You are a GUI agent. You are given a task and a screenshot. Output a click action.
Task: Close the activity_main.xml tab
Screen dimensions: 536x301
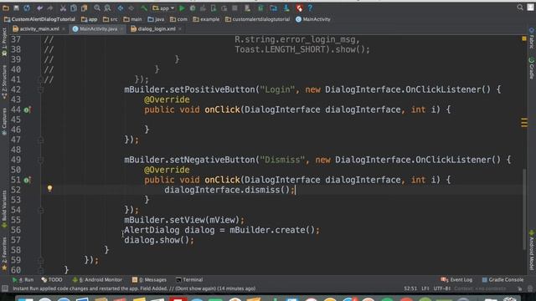pyautogui.click(x=64, y=29)
